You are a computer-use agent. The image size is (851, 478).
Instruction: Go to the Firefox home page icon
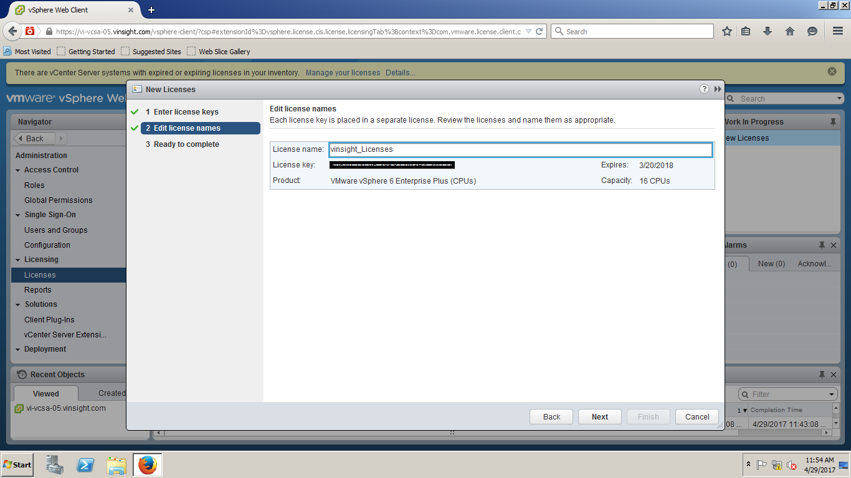point(790,31)
